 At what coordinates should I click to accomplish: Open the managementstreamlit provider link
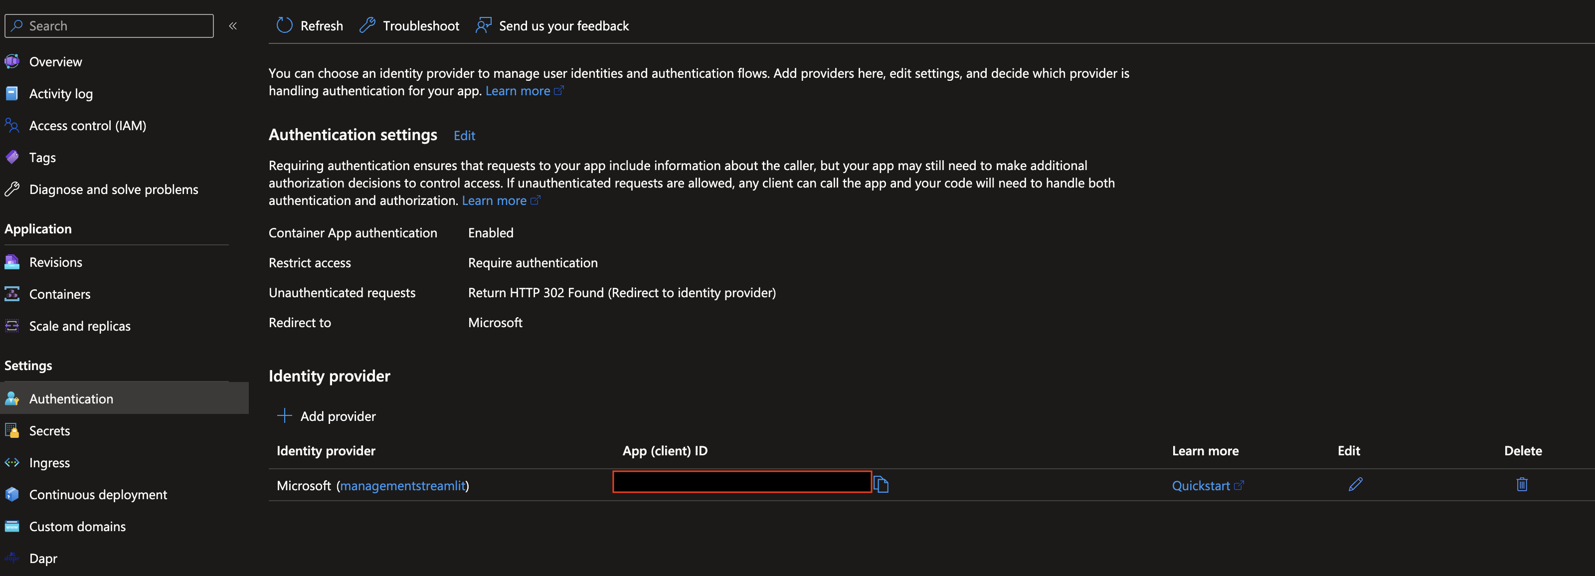(x=402, y=485)
